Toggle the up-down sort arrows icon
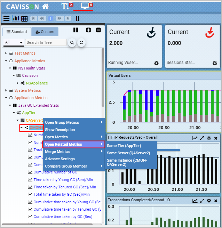The width and height of the screenshot is (222, 228). click(78, 19)
